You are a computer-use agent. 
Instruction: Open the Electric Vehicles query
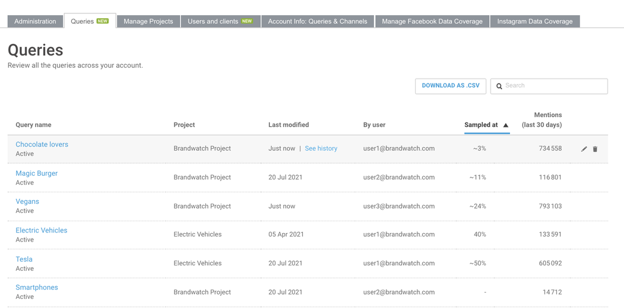pyautogui.click(x=41, y=231)
